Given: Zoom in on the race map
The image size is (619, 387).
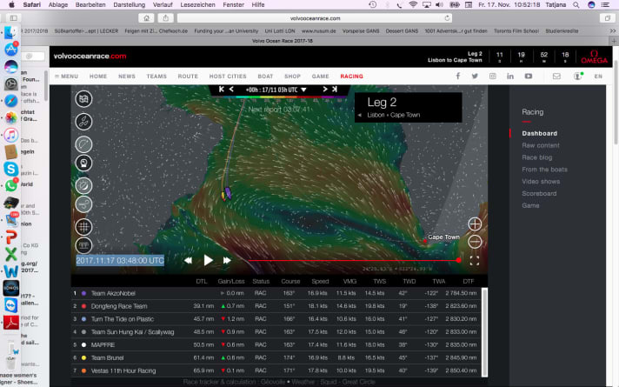Looking at the screenshot, I should 475,224.
